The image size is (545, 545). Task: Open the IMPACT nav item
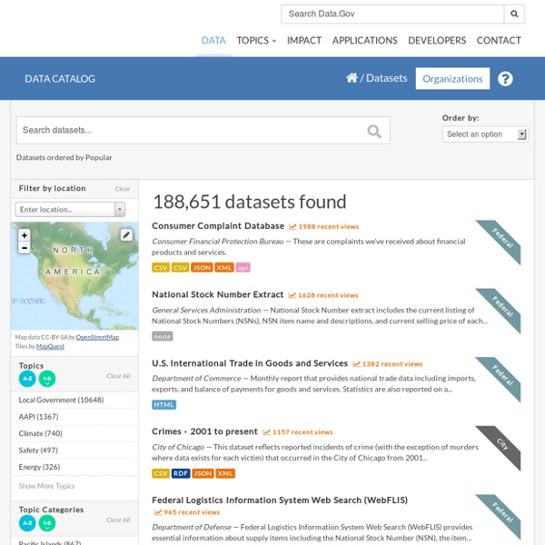click(304, 41)
